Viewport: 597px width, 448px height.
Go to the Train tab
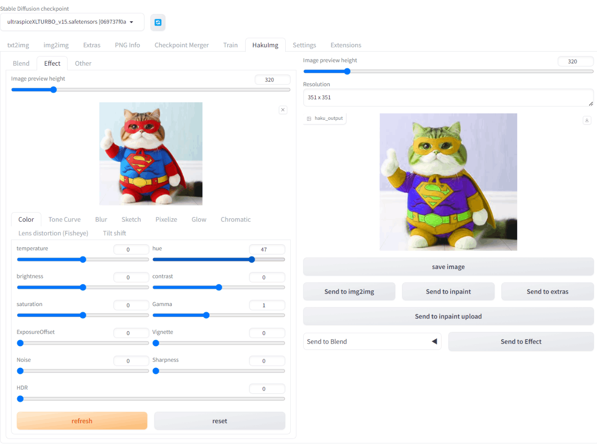click(230, 45)
